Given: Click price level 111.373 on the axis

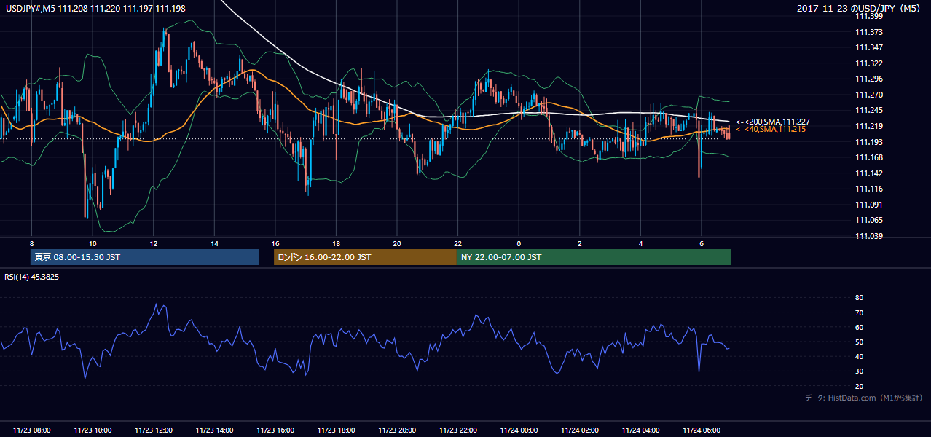Looking at the screenshot, I should click(x=869, y=32).
